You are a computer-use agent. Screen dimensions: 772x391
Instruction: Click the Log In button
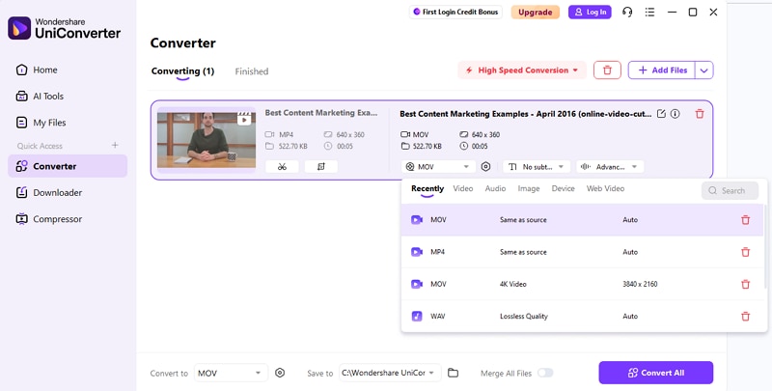click(590, 12)
